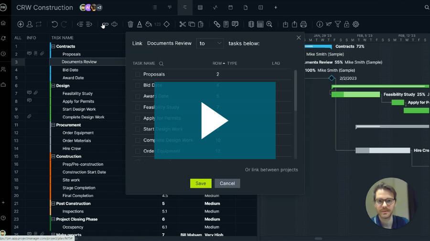Click the unlink tasks icon
This screenshot has height=241, width=430.
click(114, 24)
